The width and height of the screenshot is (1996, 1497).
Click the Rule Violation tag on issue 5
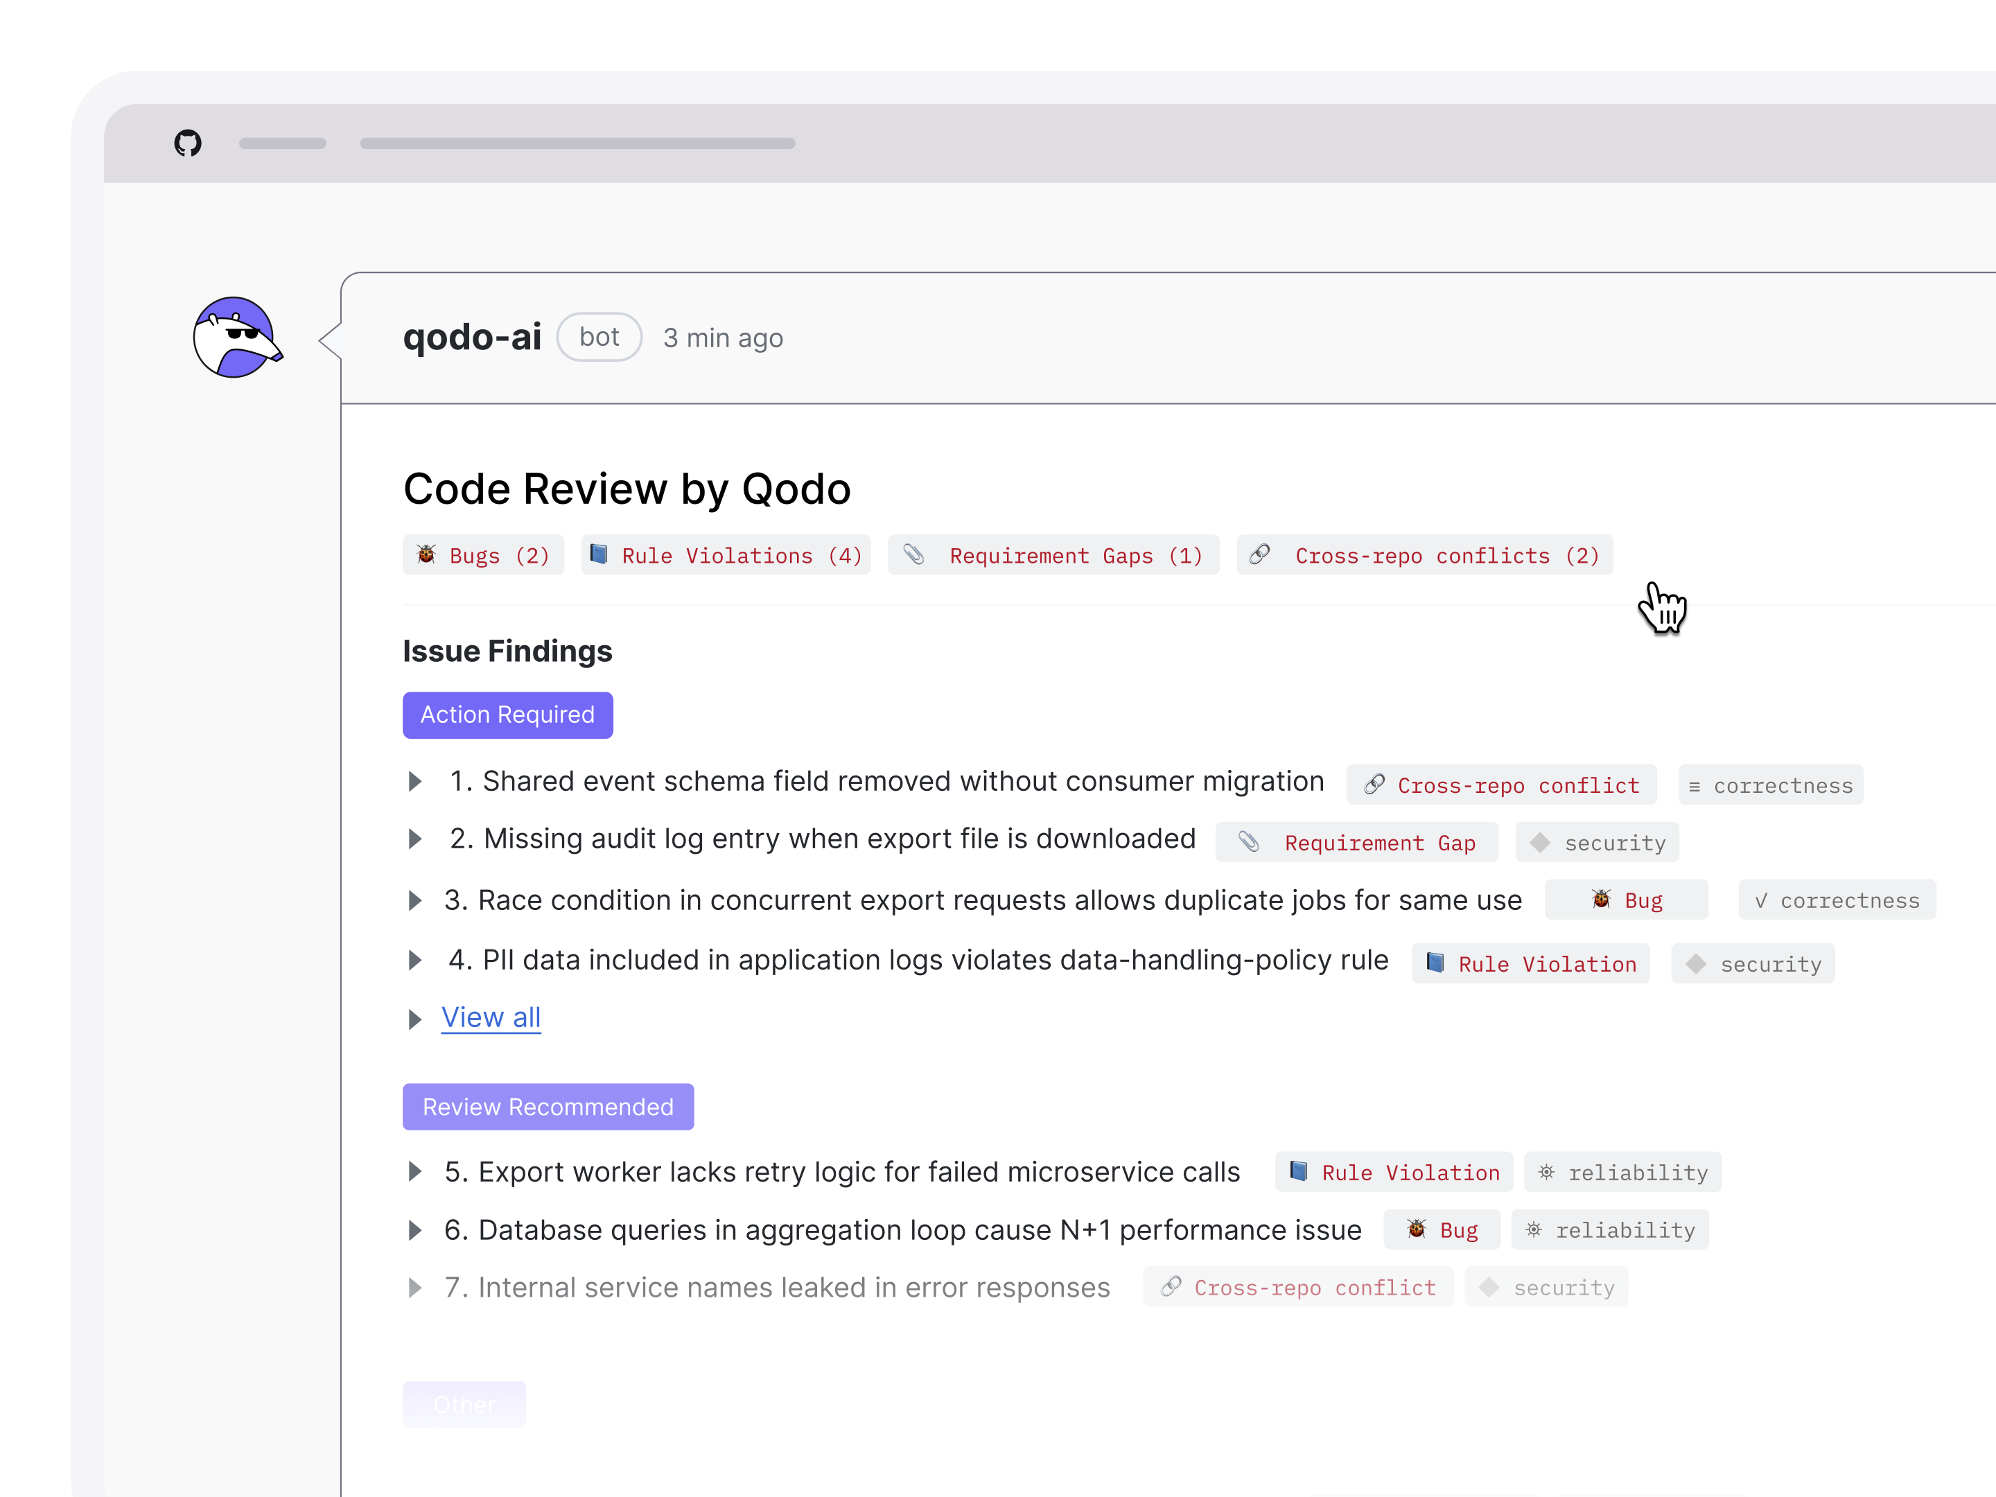click(1393, 1172)
